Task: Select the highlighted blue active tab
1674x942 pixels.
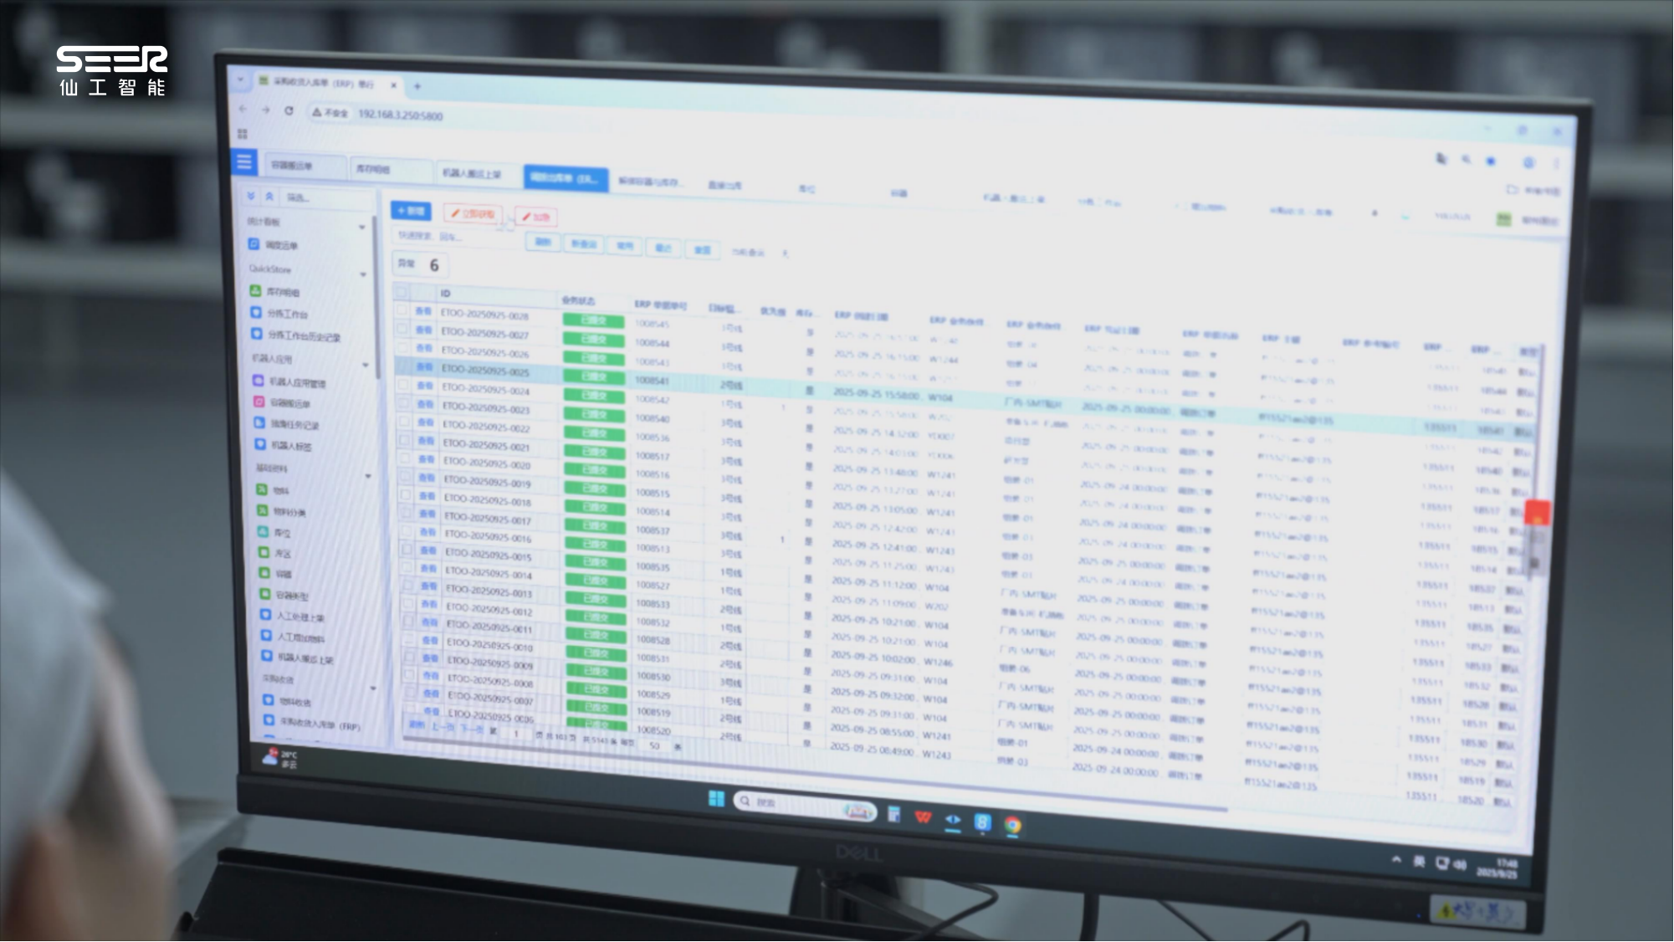Action: pyautogui.click(x=565, y=177)
